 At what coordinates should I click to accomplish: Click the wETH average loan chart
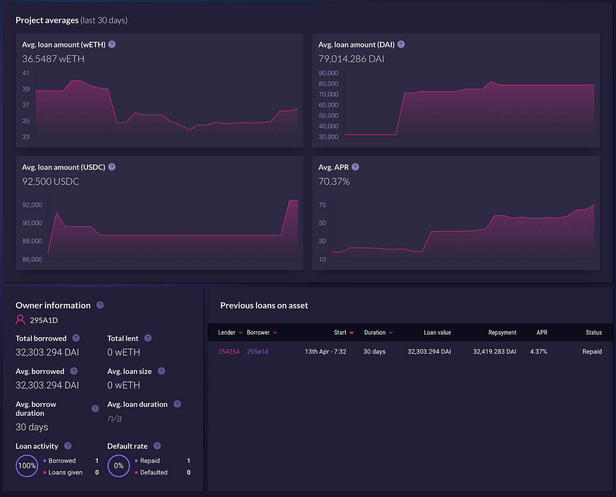(167, 105)
